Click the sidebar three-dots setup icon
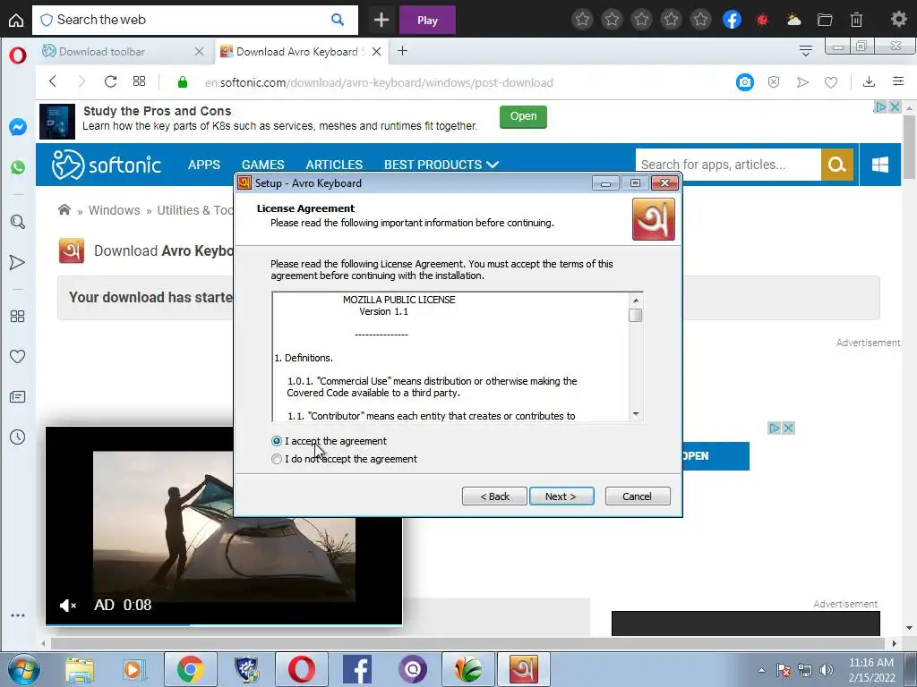Screen dimensions: 917x687 18,615
